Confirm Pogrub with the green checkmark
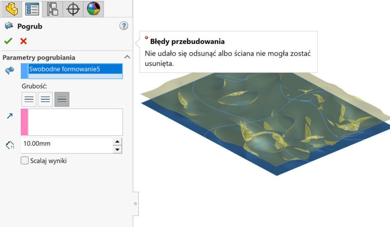The height and width of the screenshot is (227, 390). tap(8, 41)
